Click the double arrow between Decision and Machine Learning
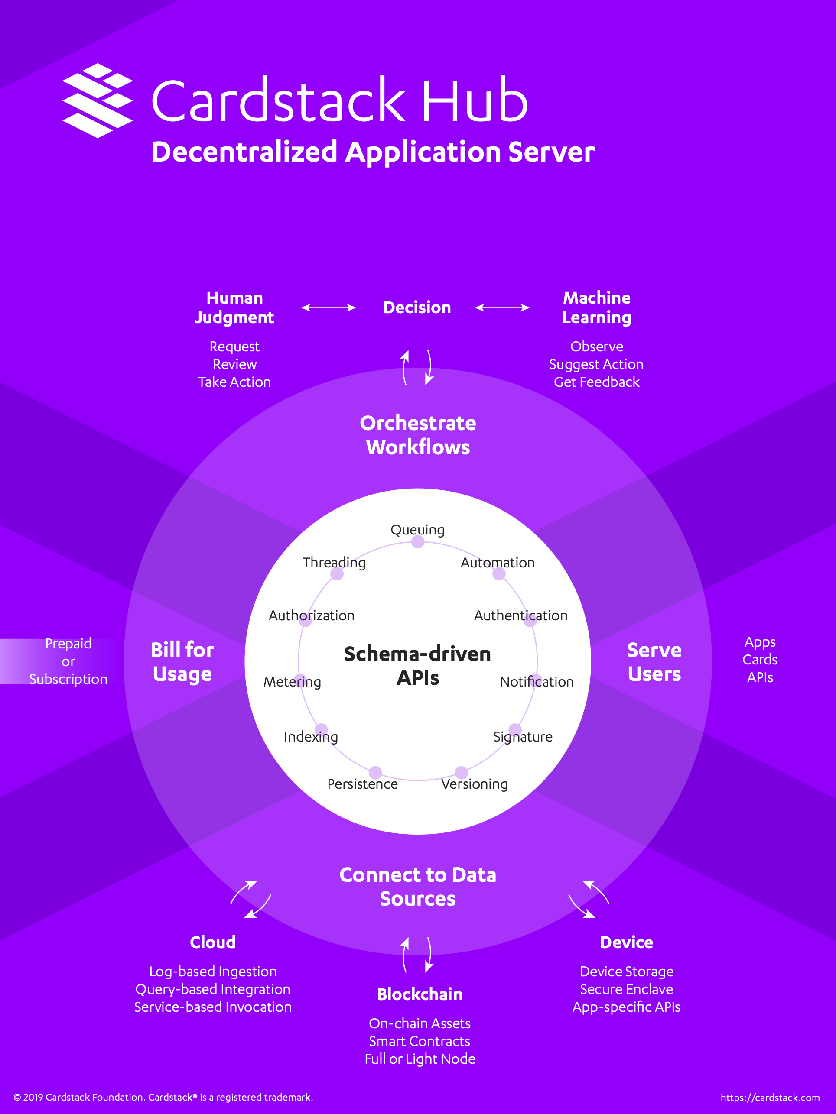 click(x=502, y=308)
